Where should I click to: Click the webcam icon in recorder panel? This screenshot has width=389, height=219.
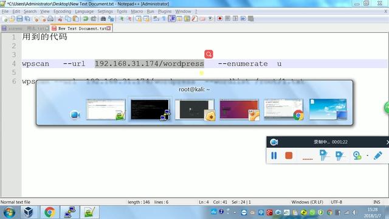pyautogui.click(x=357, y=156)
